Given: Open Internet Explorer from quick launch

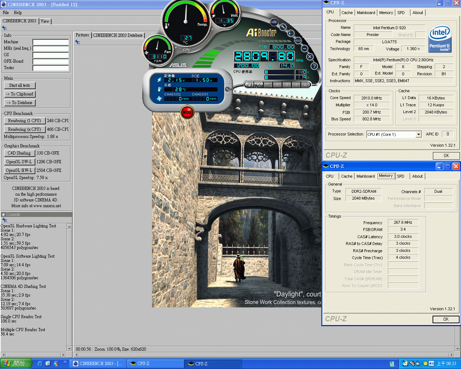Looking at the screenshot, I should coord(40,364).
